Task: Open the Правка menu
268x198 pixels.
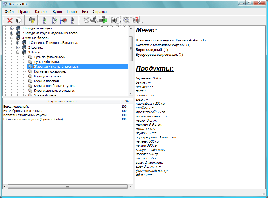Action: [24, 12]
